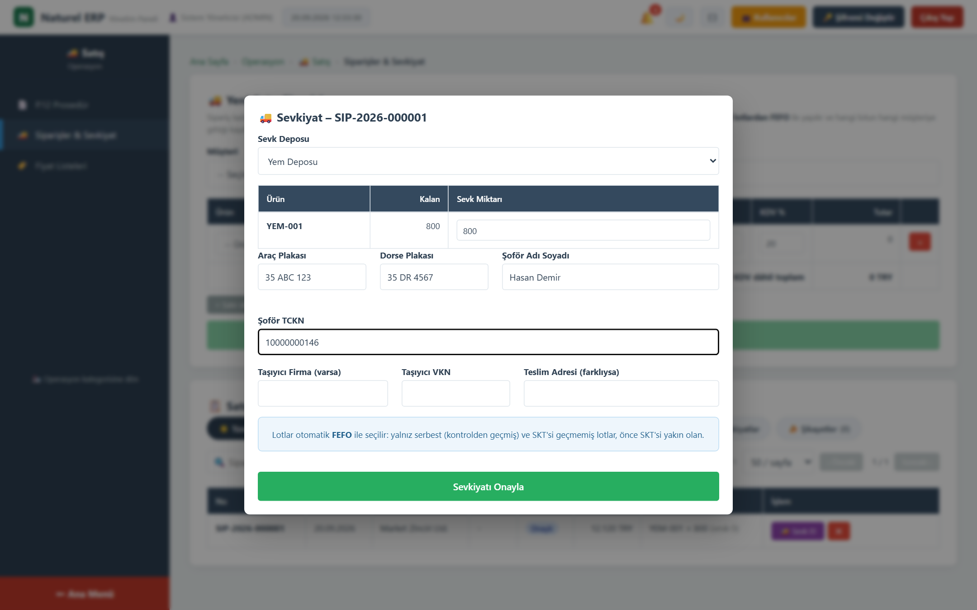Screen dimensions: 977x610
Task: Click the green Natural ERP logo icon
Action: [24, 17]
